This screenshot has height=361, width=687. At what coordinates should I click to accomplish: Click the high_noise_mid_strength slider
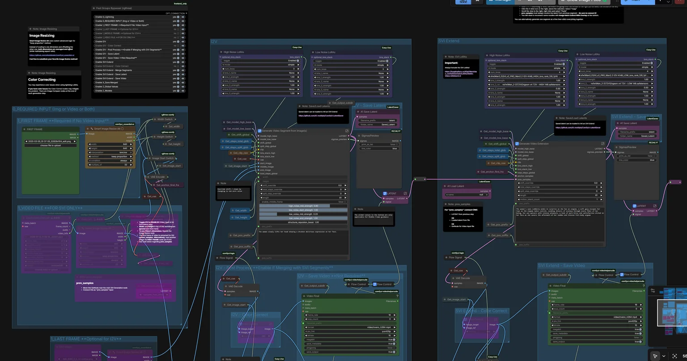point(303,206)
